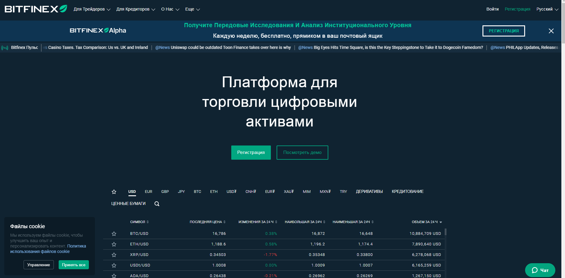565x278 pixels.
Task: Select the USD market tab
Action: [x=132, y=192]
